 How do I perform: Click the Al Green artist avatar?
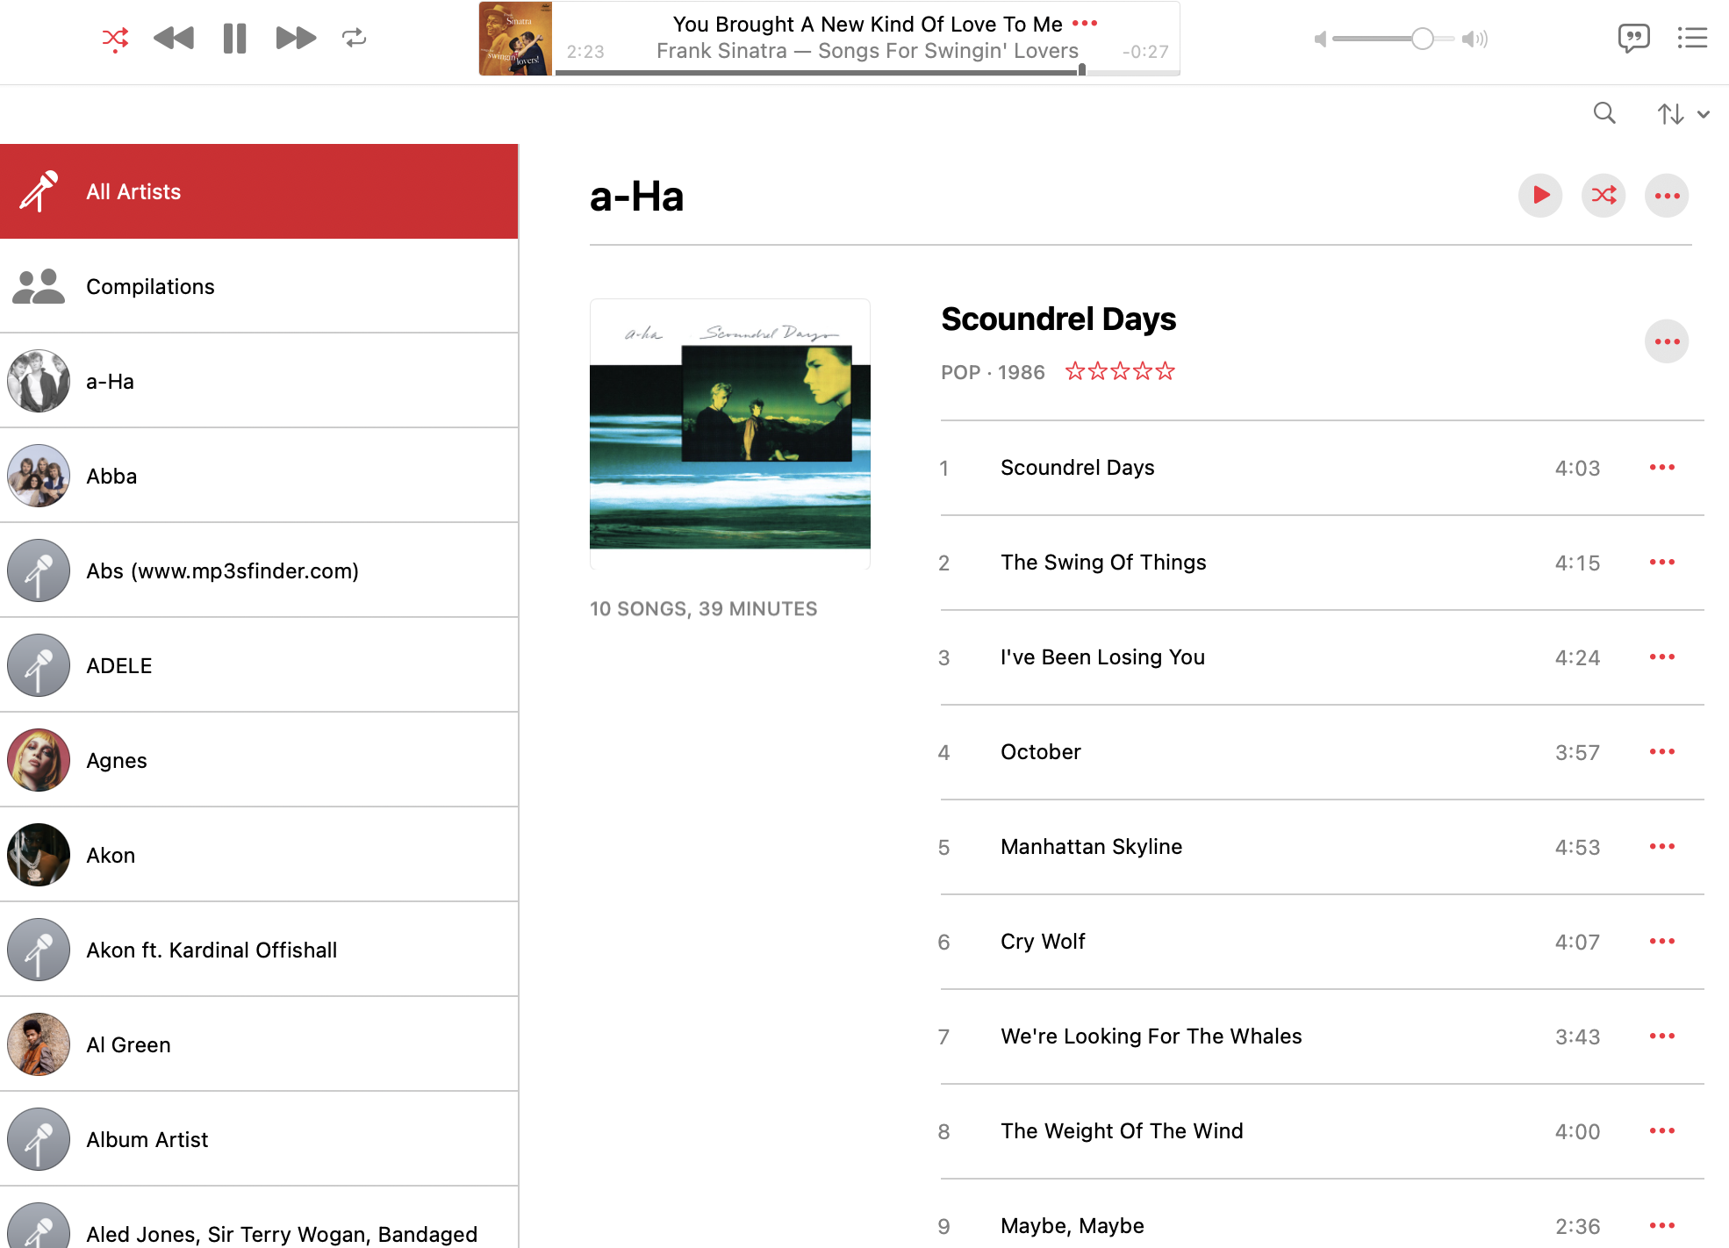pos(39,1044)
